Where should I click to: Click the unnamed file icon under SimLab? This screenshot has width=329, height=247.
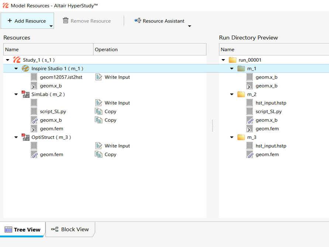point(34,103)
